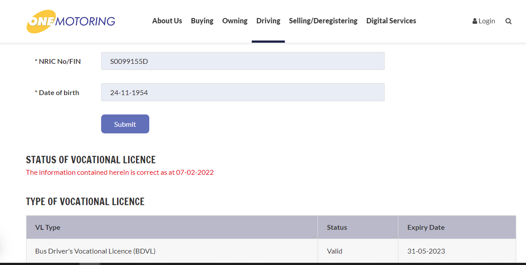Image resolution: width=526 pixels, height=265 pixels.
Task: Open the Digital Services menu
Action: pos(391,21)
